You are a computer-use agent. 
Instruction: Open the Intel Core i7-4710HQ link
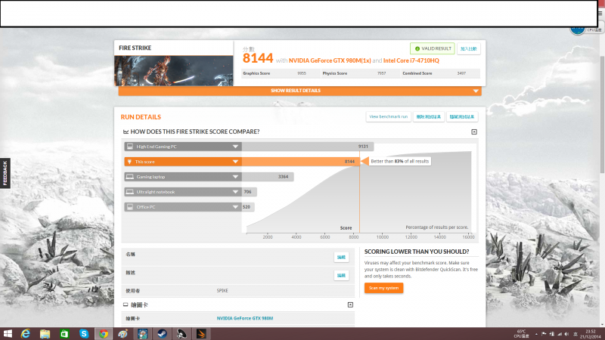(x=411, y=60)
